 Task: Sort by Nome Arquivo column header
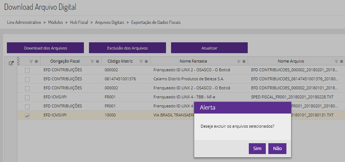[x=291, y=61]
